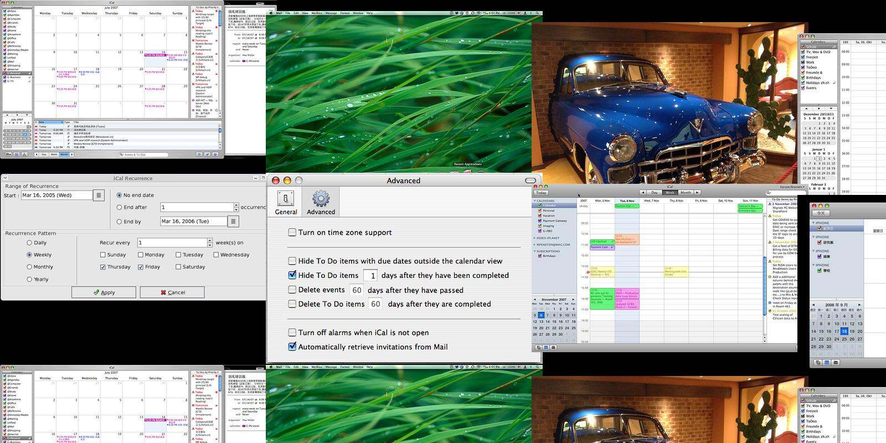886x443 pixels.
Task: Switch to Day view in July 2007 iCal
Action: [44, 154]
